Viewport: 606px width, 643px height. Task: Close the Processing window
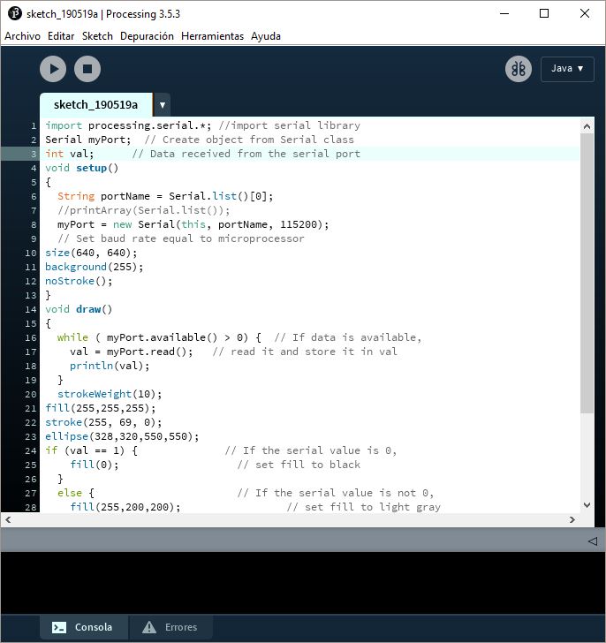pyautogui.click(x=585, y=13)
